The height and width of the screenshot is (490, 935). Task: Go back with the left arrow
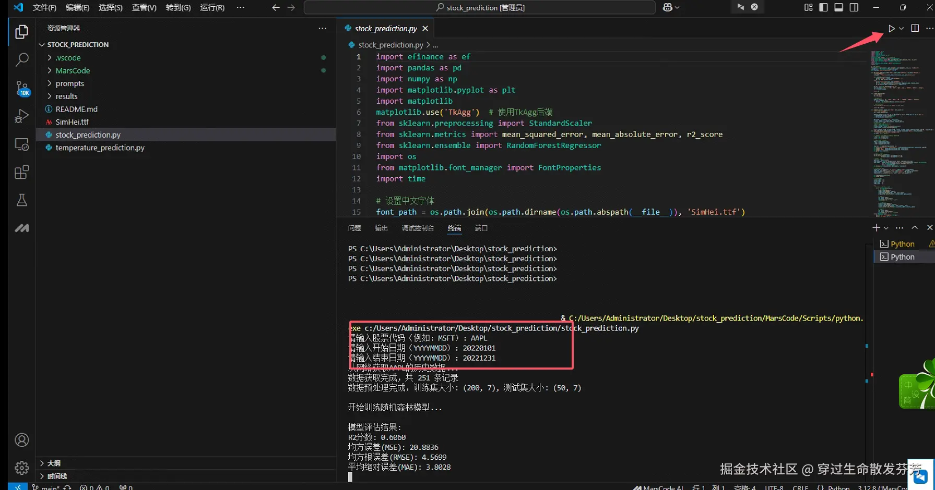click(276, 7)
